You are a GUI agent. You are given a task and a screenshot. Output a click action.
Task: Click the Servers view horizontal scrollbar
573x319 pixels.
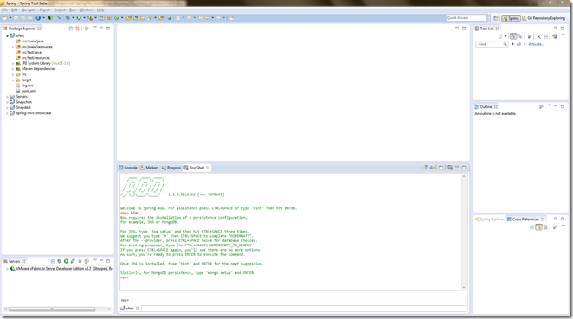click(52, 309)
